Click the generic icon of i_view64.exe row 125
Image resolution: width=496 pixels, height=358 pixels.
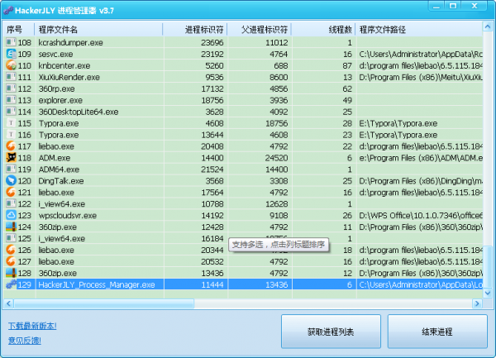pyautogui.click(x=11, y=238)
